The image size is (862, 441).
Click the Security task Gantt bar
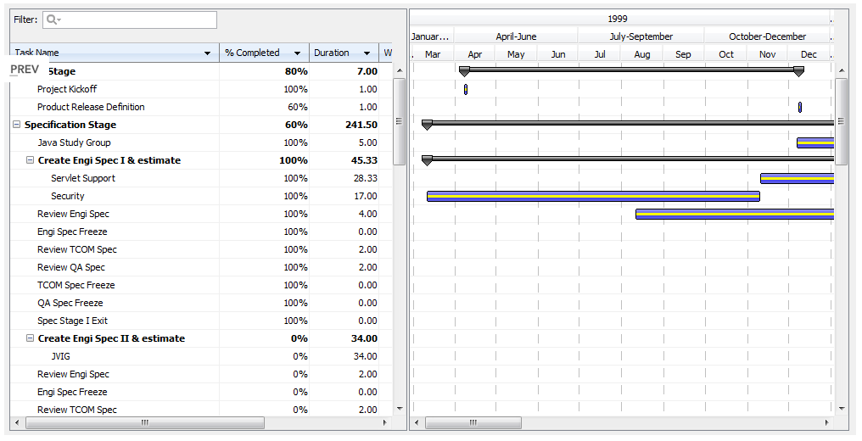point(592,196)
